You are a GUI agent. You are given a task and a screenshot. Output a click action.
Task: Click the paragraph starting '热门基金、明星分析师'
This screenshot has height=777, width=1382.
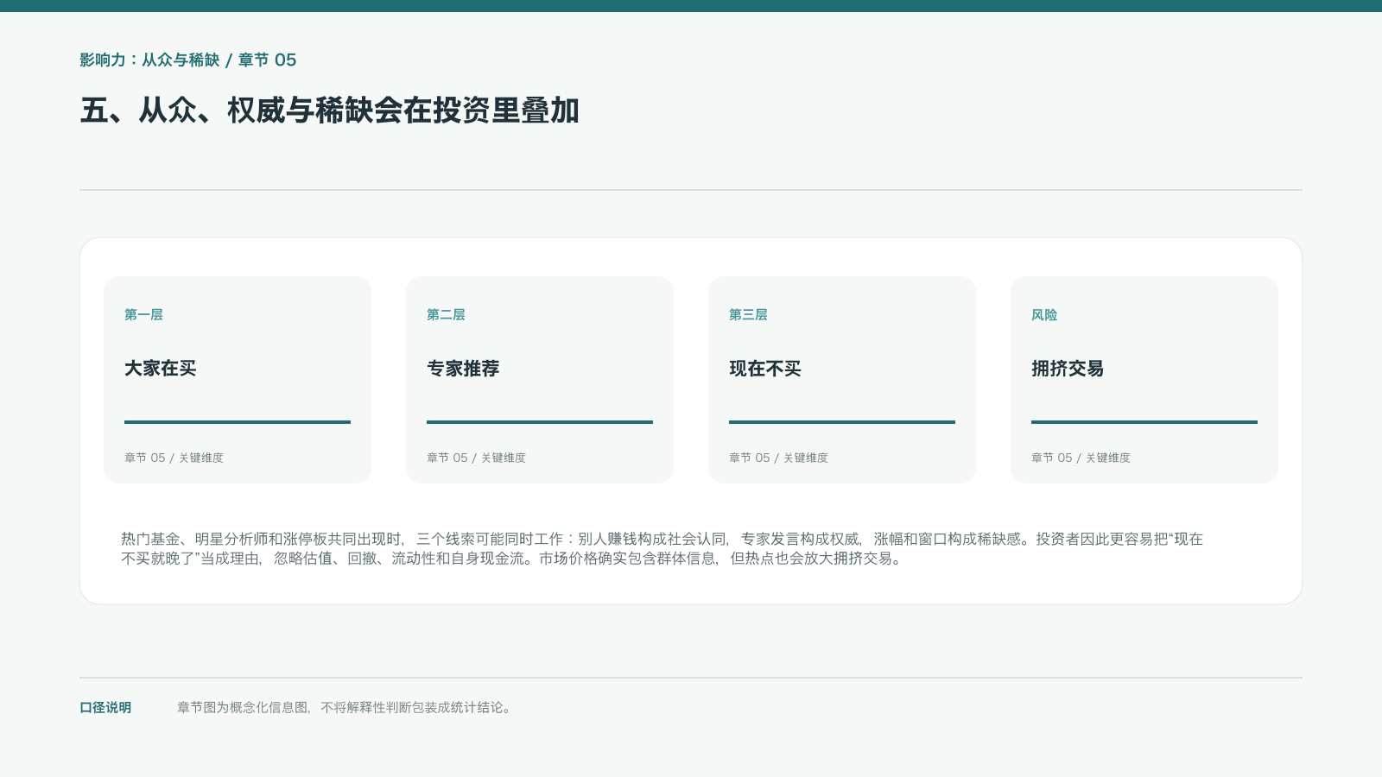coord(662,548)
